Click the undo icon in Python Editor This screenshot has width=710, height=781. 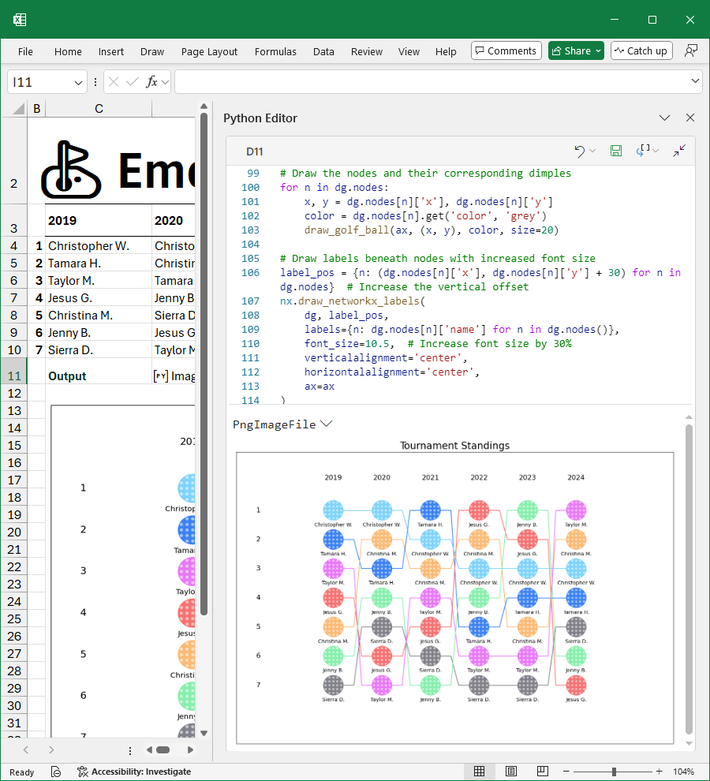579,151
